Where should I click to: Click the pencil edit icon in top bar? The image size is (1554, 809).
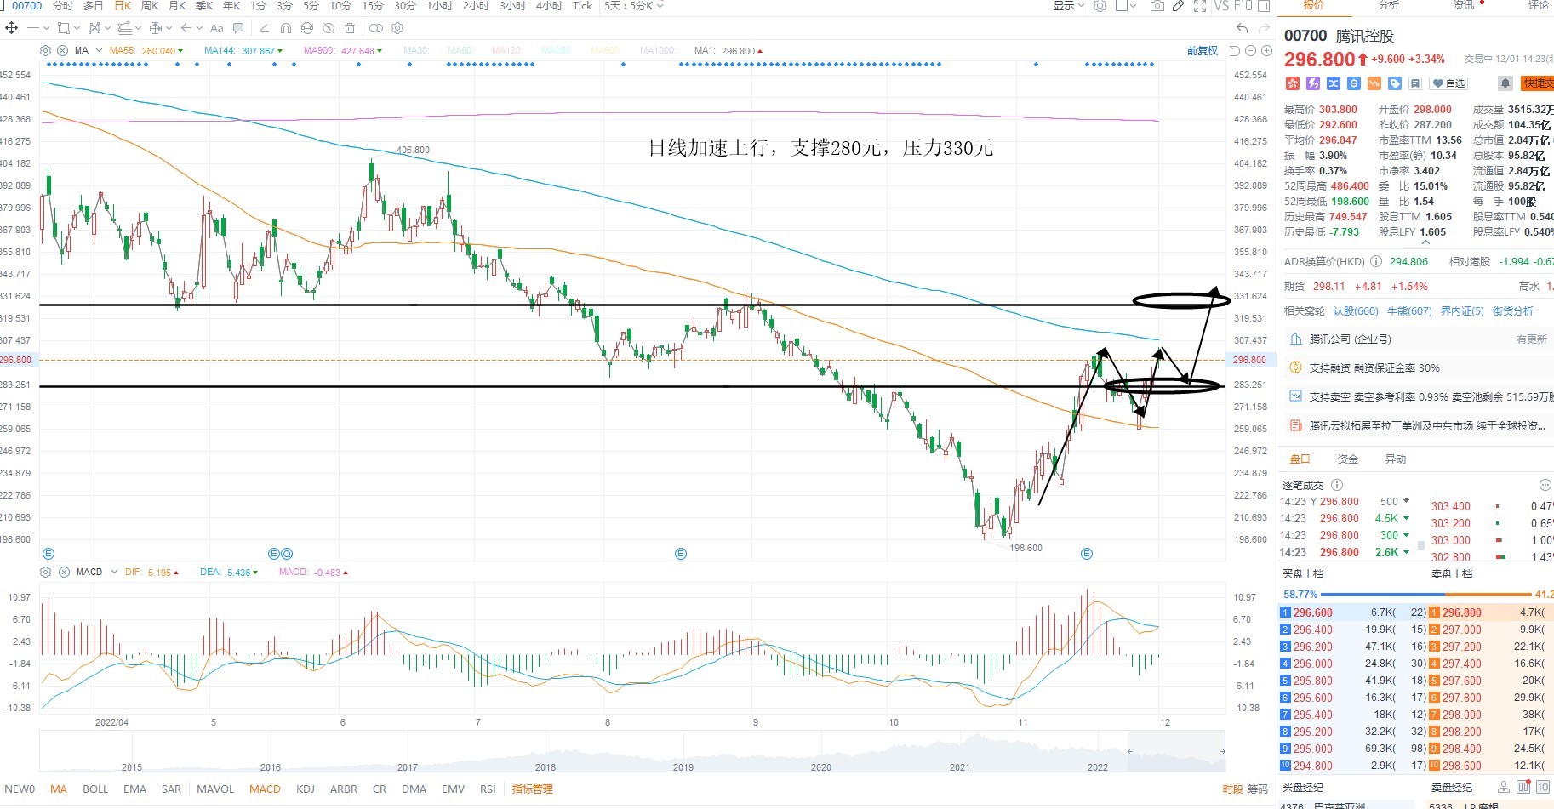tap(1178, 6)
